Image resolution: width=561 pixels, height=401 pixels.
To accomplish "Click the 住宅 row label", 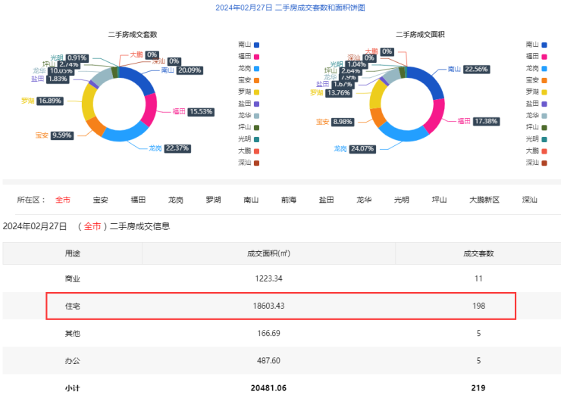I will tap(73, 306).
